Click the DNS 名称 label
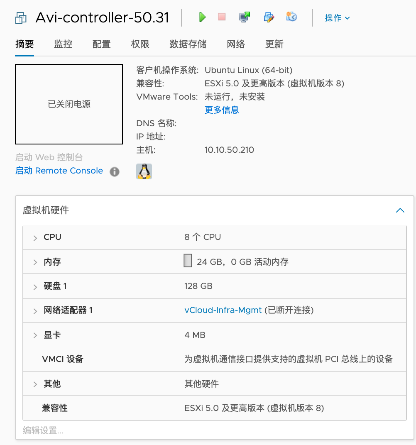 [x=157, y=123]
